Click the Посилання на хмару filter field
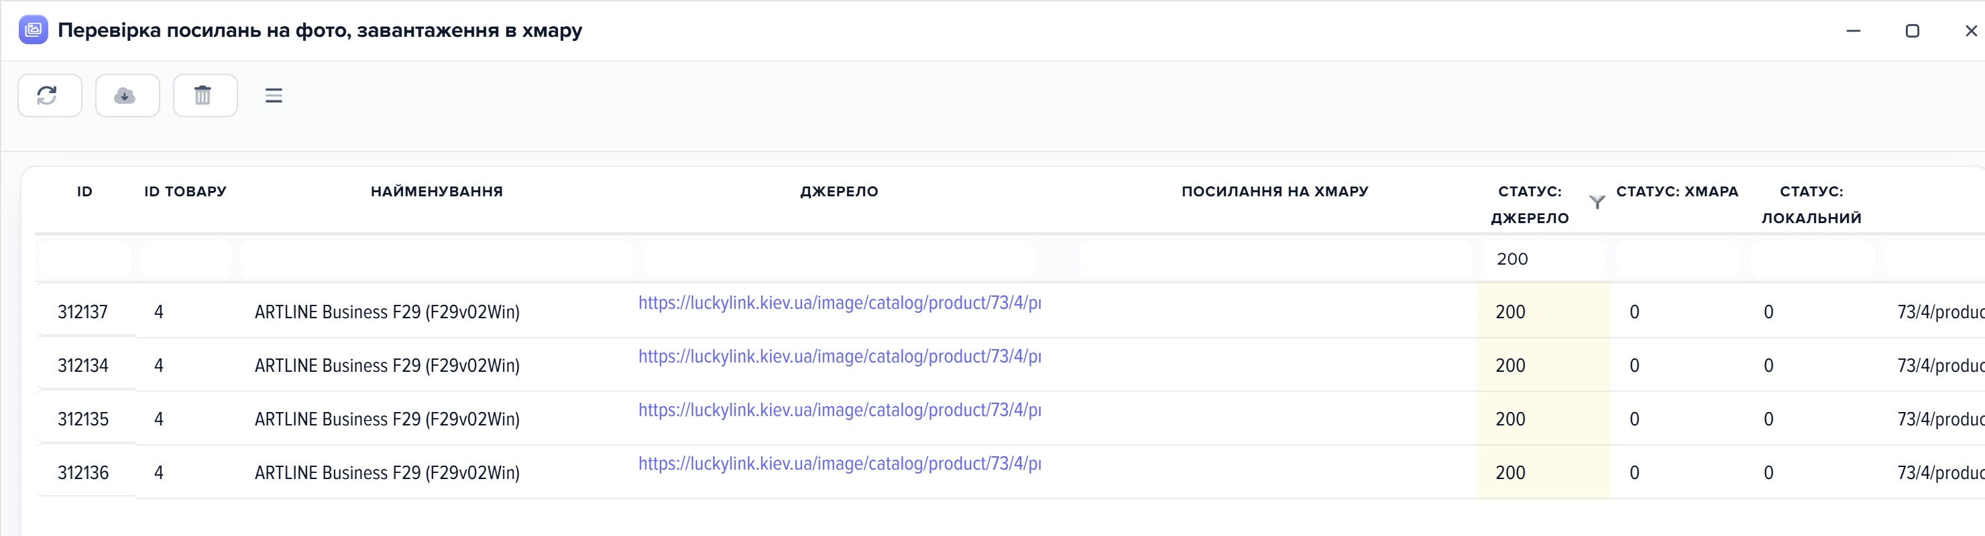The height and width of the screenshot is (536, 1985). point(1275,259)
